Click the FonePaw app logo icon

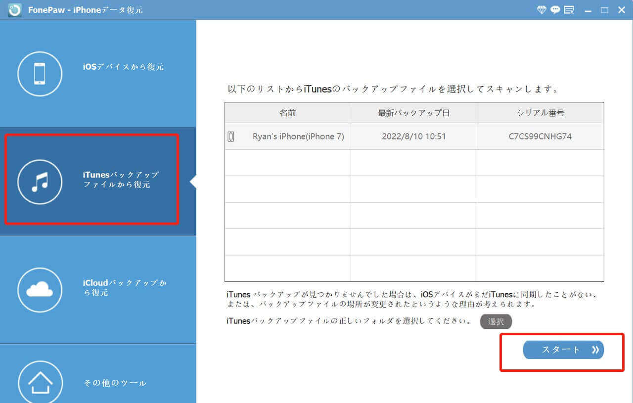[x=15, y=10]
